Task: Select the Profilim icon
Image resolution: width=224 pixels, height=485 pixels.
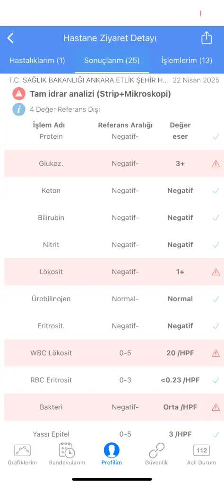Action: (112, 450)
